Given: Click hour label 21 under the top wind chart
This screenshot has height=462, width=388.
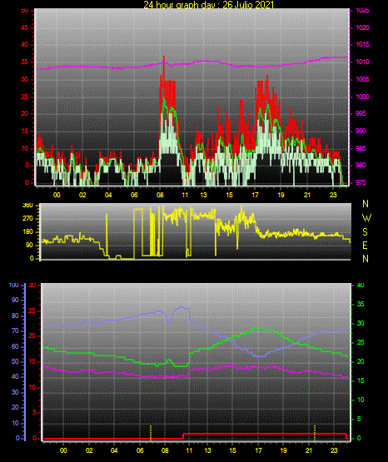Looking at the screenshot, I should coord(307,195).
